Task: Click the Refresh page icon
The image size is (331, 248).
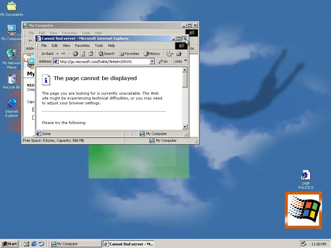Action: [x=83, y=54]
